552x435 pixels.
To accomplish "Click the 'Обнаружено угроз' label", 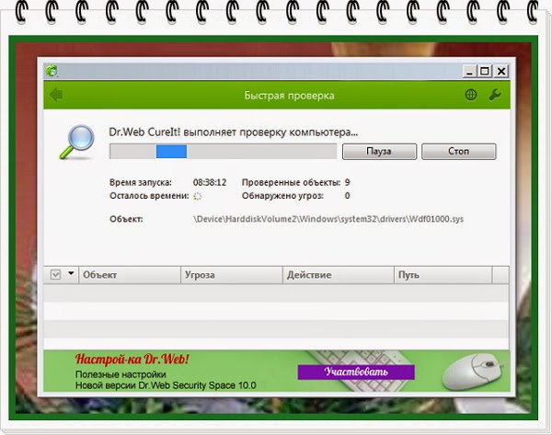I will point(282,196).
